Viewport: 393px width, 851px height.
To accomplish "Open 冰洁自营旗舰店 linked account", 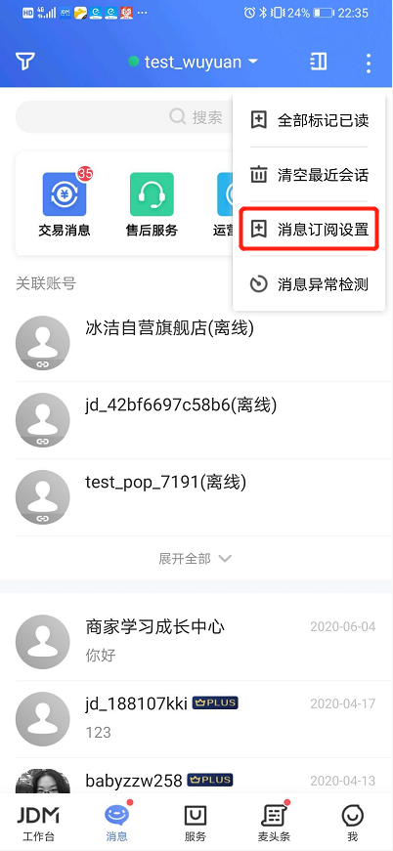I will pos(196,343).
